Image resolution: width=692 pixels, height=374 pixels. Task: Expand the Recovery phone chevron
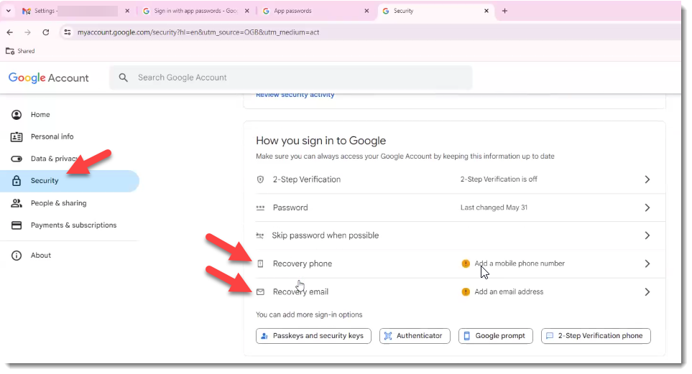[647, 263]
